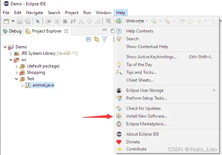Click the Step Into icon
This screenshot has width=222, height=155.
[81, 22]
